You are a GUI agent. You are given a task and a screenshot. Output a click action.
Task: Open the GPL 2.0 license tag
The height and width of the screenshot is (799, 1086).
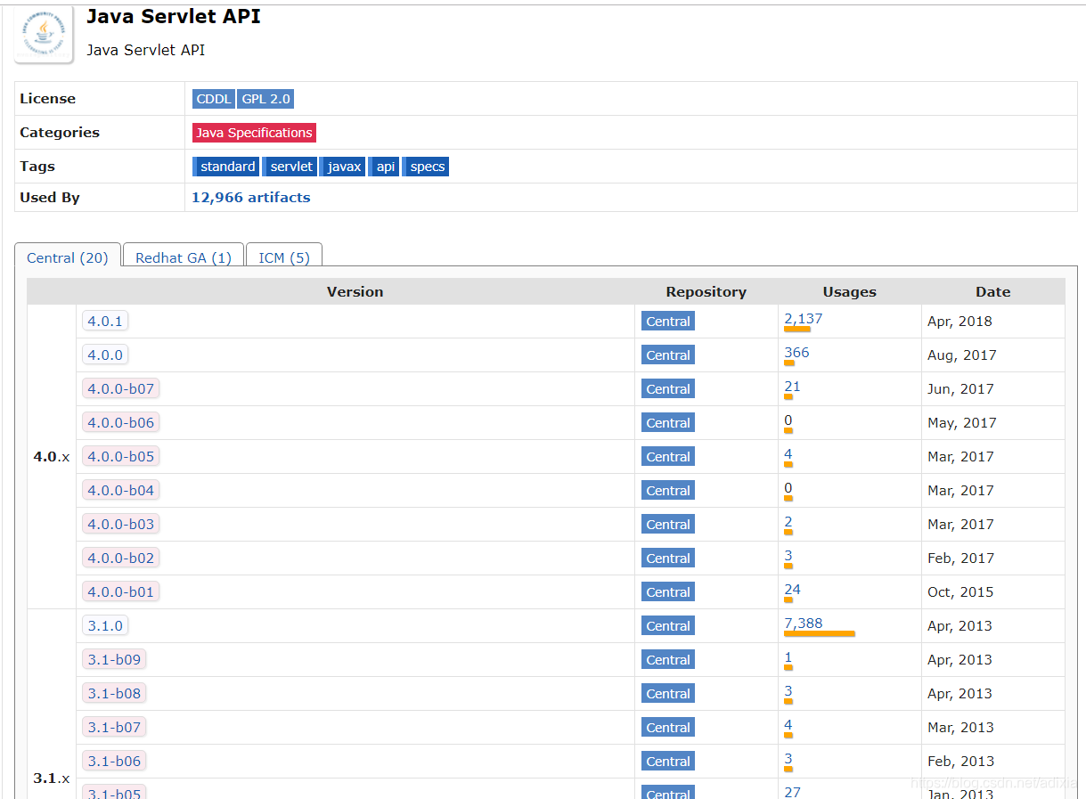(265, 99)
